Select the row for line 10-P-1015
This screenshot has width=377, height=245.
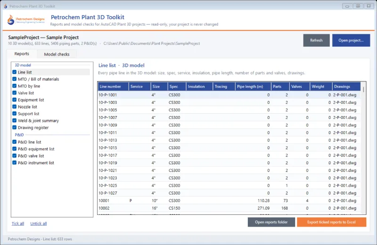pos(229,148)
